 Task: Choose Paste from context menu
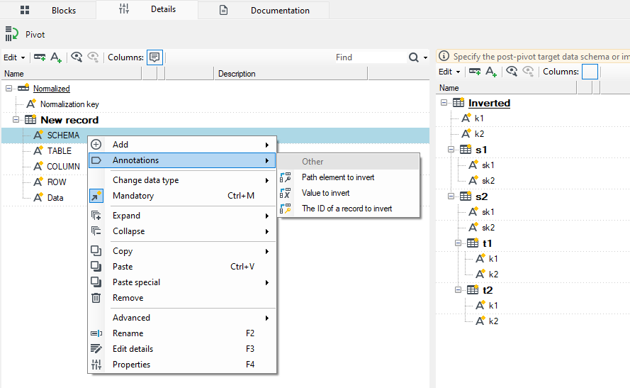click(182, 267)
